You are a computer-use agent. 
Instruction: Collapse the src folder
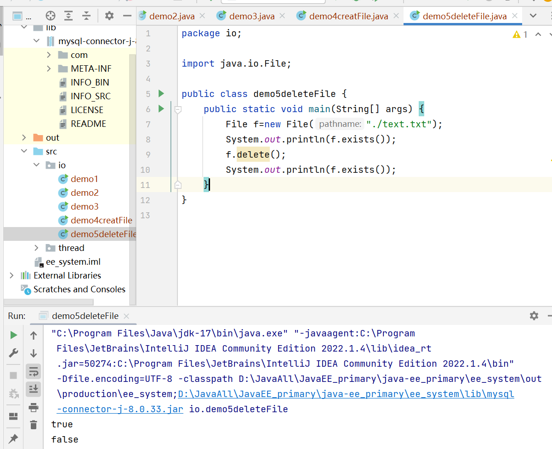pyautogui.click(x=24, y=151)
